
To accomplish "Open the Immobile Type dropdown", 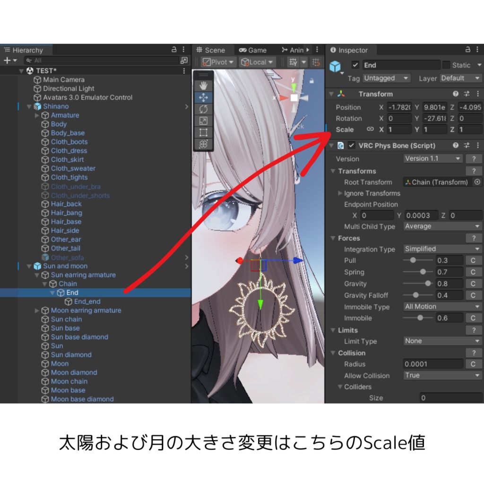I will tap(442, 306).
